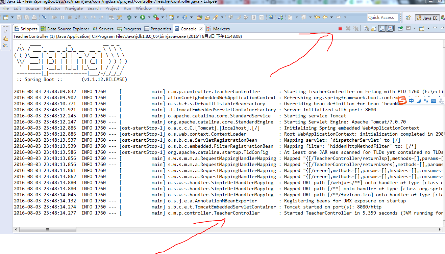Image resolution: width=445 pixels, height=254 pixels.
Task: Remove all terminated launches double-X icon
Action: [356, 29]
